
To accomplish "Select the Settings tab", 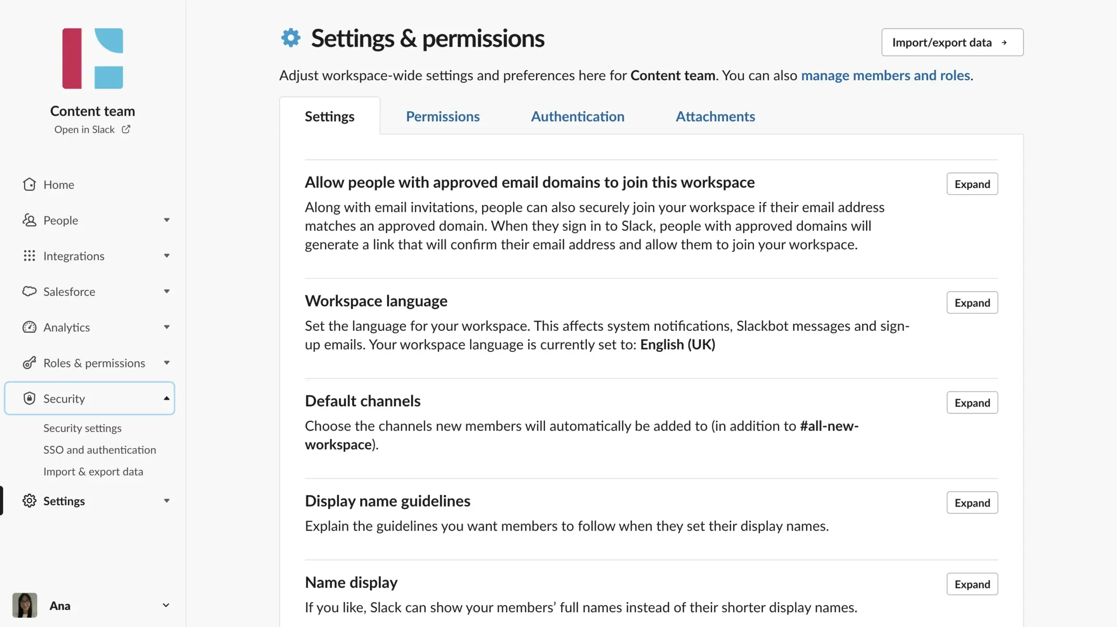I will click(329, 116).
